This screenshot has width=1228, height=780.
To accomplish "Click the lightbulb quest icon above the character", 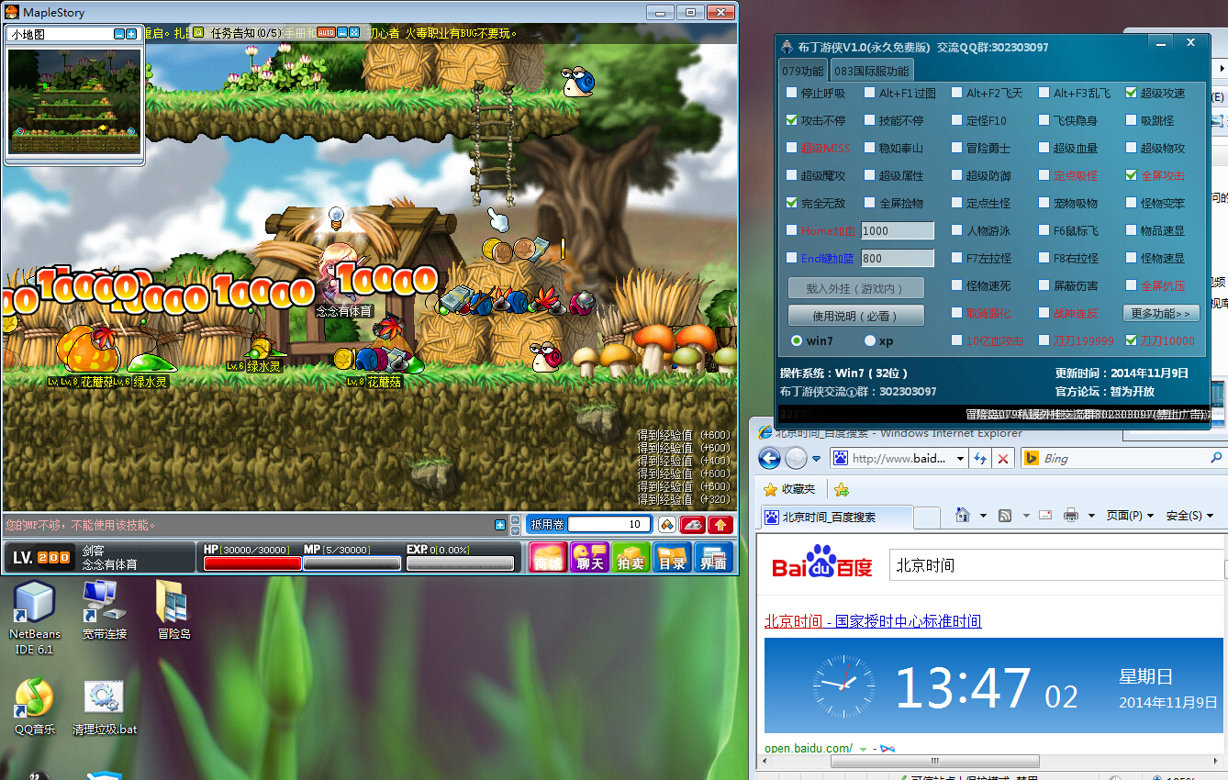I will click(x=336, y=217).
